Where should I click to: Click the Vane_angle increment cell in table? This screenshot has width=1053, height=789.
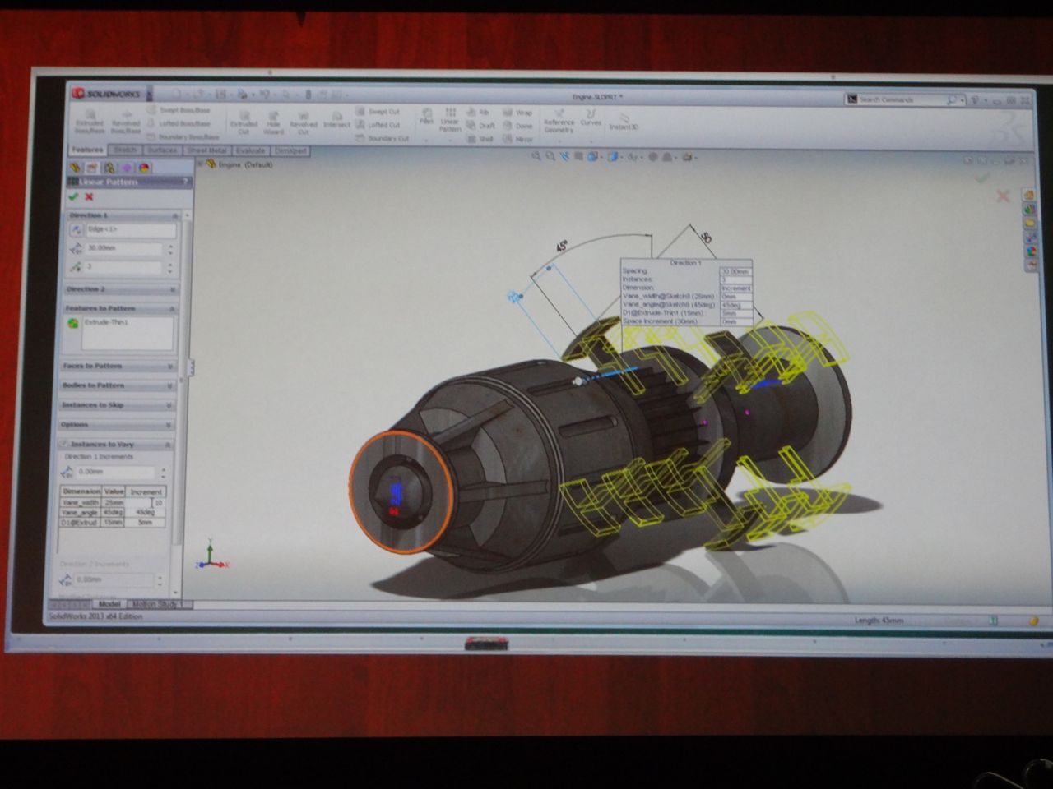pos(146,512)
